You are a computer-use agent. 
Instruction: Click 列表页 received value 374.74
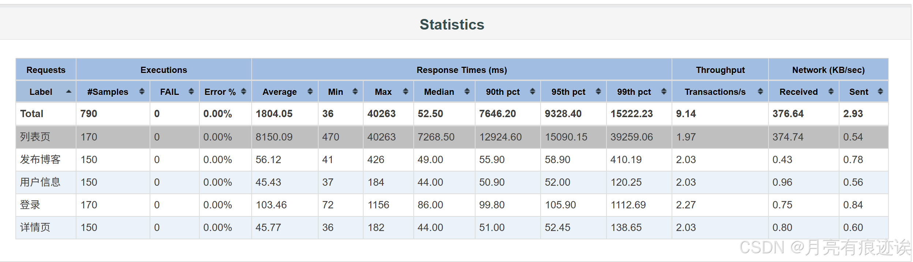click(x=788, y=137)
